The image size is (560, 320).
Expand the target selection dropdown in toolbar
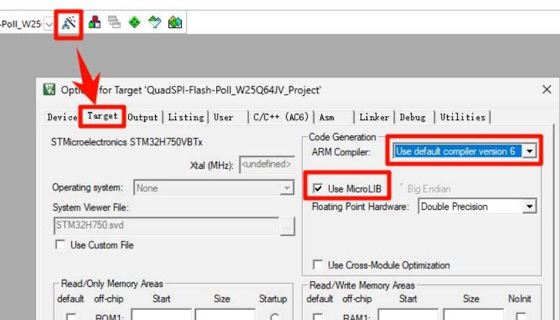click(49, 24)
